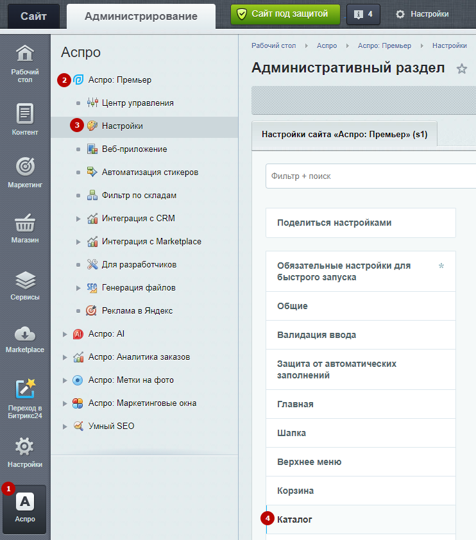Click Веб-приложение icon
This screenshot has width=476, height=540.
tap(92, 149)
